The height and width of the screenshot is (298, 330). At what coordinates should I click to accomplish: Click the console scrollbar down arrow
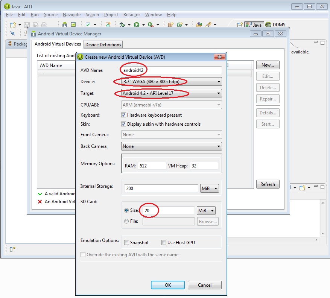pyautogui.click(x=323, y=234)
